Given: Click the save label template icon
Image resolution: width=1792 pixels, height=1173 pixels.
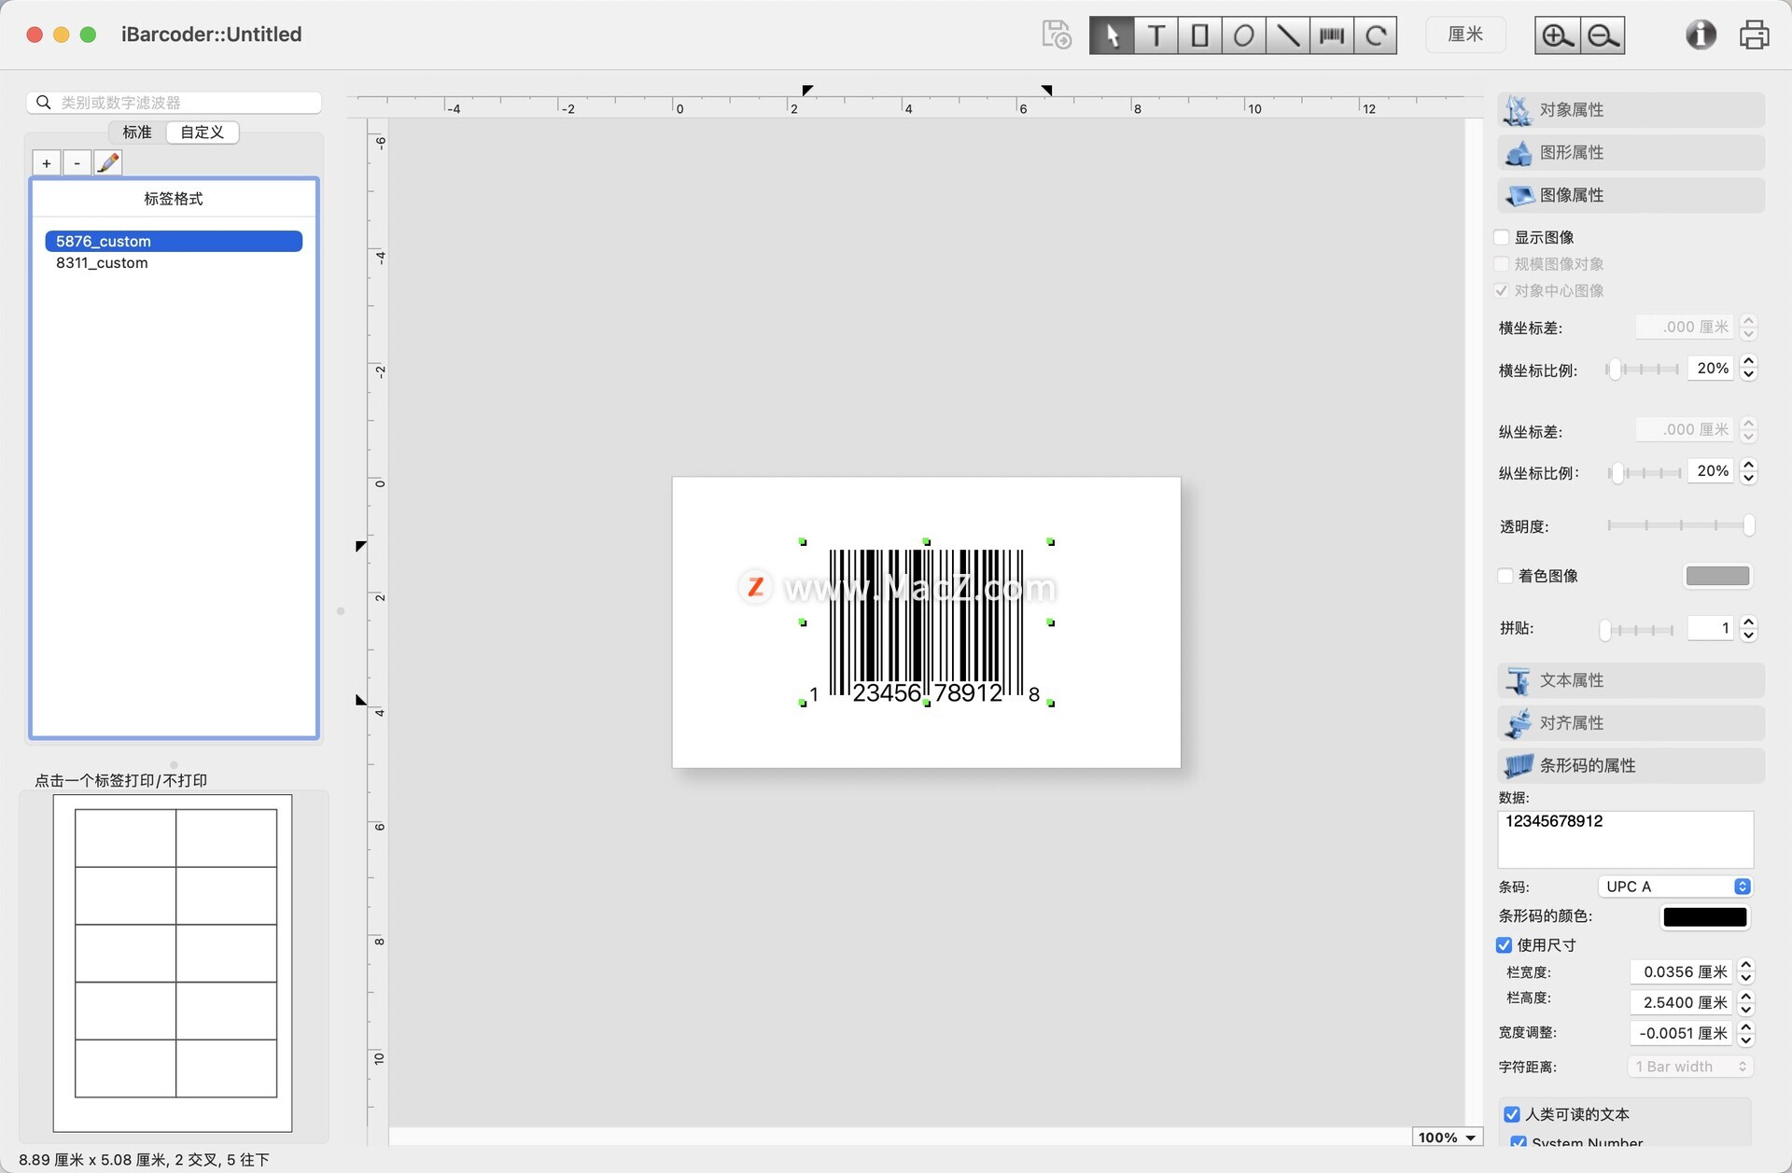Looking at the screenshot, I should pyautogui.click(x=1057, y=35).
